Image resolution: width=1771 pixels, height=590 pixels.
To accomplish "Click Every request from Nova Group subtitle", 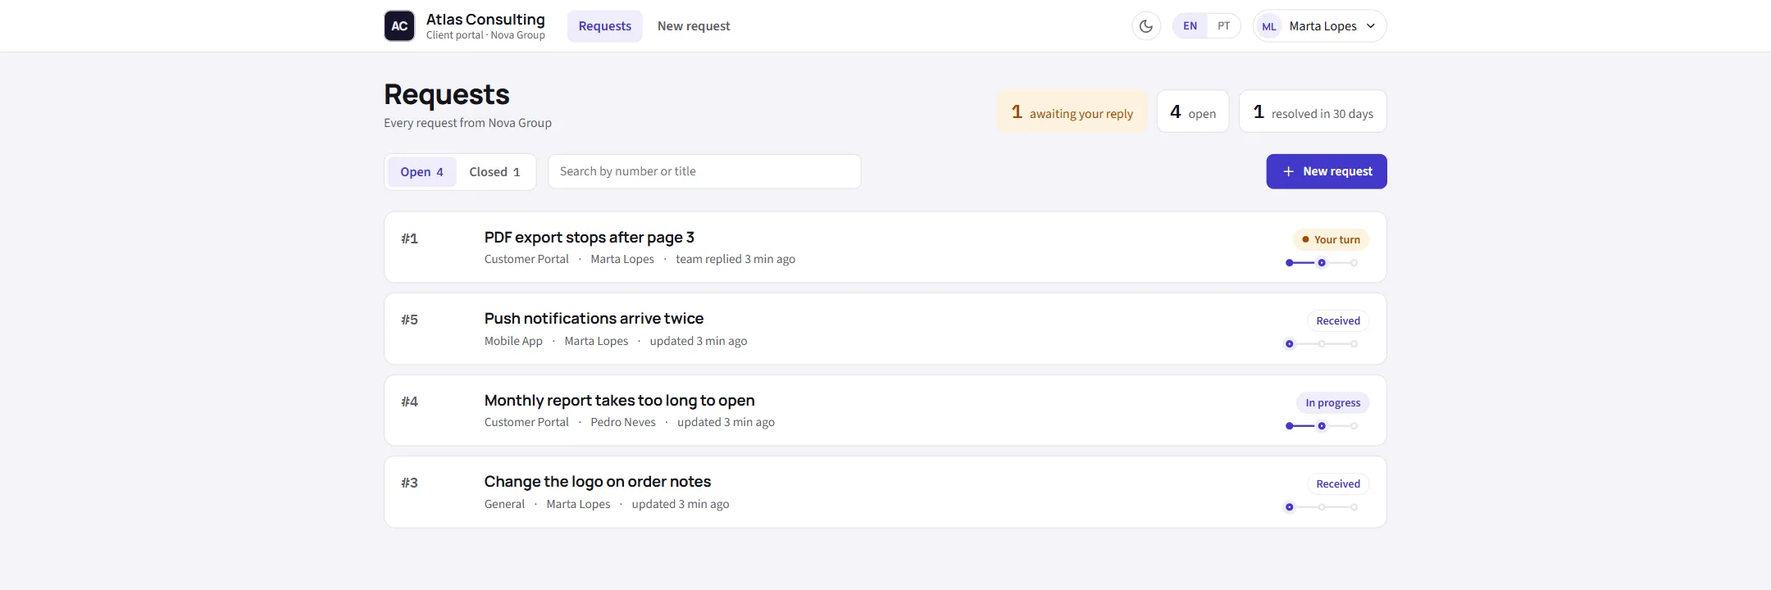I will [x=467, y=123].
